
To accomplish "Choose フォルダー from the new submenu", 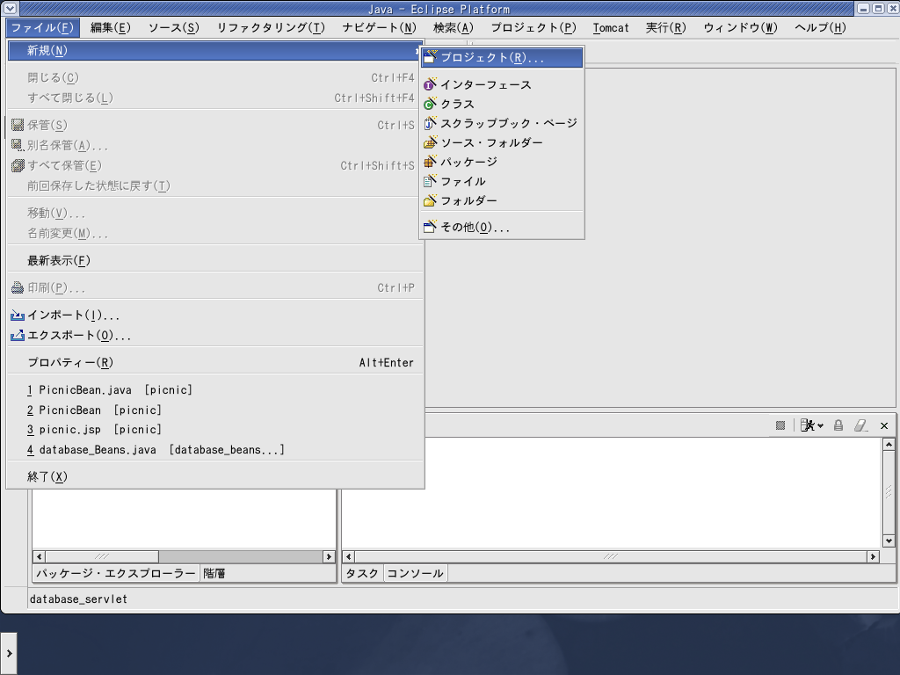I will pos(502,200).
